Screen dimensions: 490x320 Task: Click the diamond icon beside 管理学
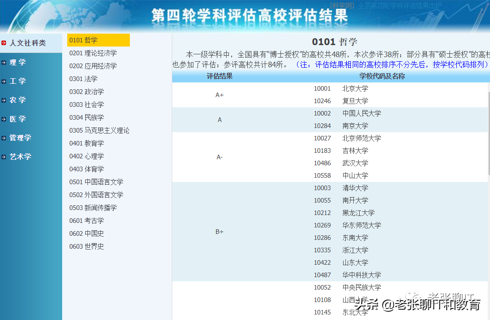pyautogui.click(x=5, y=137)
